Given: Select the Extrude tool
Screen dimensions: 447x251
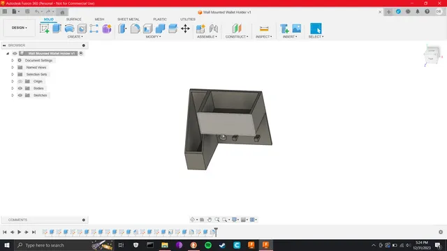Looking at the screenshot, I should tap(57, 29).
